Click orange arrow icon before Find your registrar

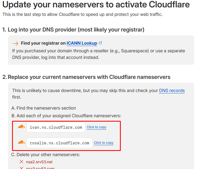16,43
